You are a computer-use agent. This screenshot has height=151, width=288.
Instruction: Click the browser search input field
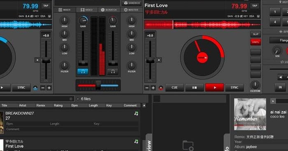(x=37, y=99)
